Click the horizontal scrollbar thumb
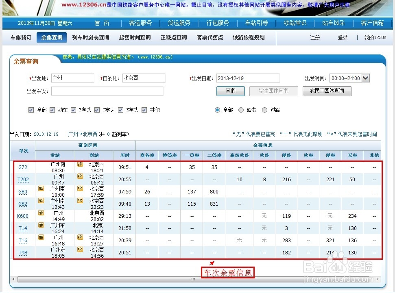The image size is (395, 293). tap(193, 279)
